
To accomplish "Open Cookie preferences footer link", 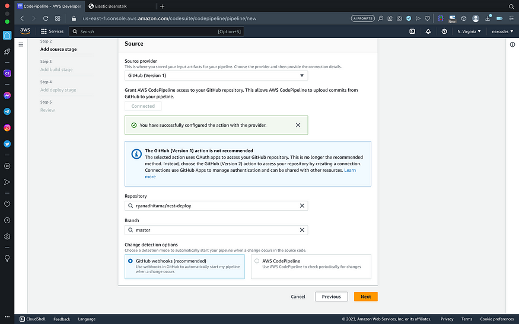I will (x=497, y=319).
